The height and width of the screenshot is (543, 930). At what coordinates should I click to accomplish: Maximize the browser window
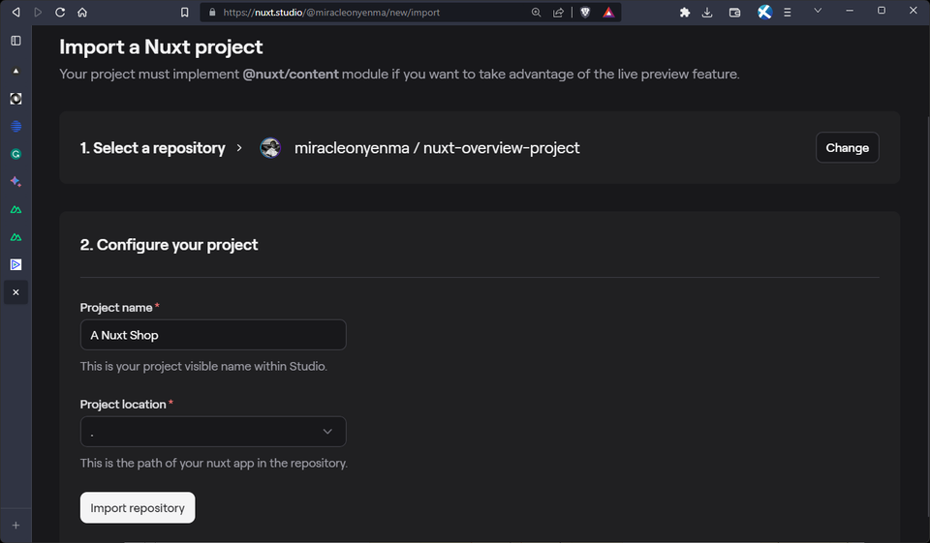pyautogui.click(x=882, y=10)
